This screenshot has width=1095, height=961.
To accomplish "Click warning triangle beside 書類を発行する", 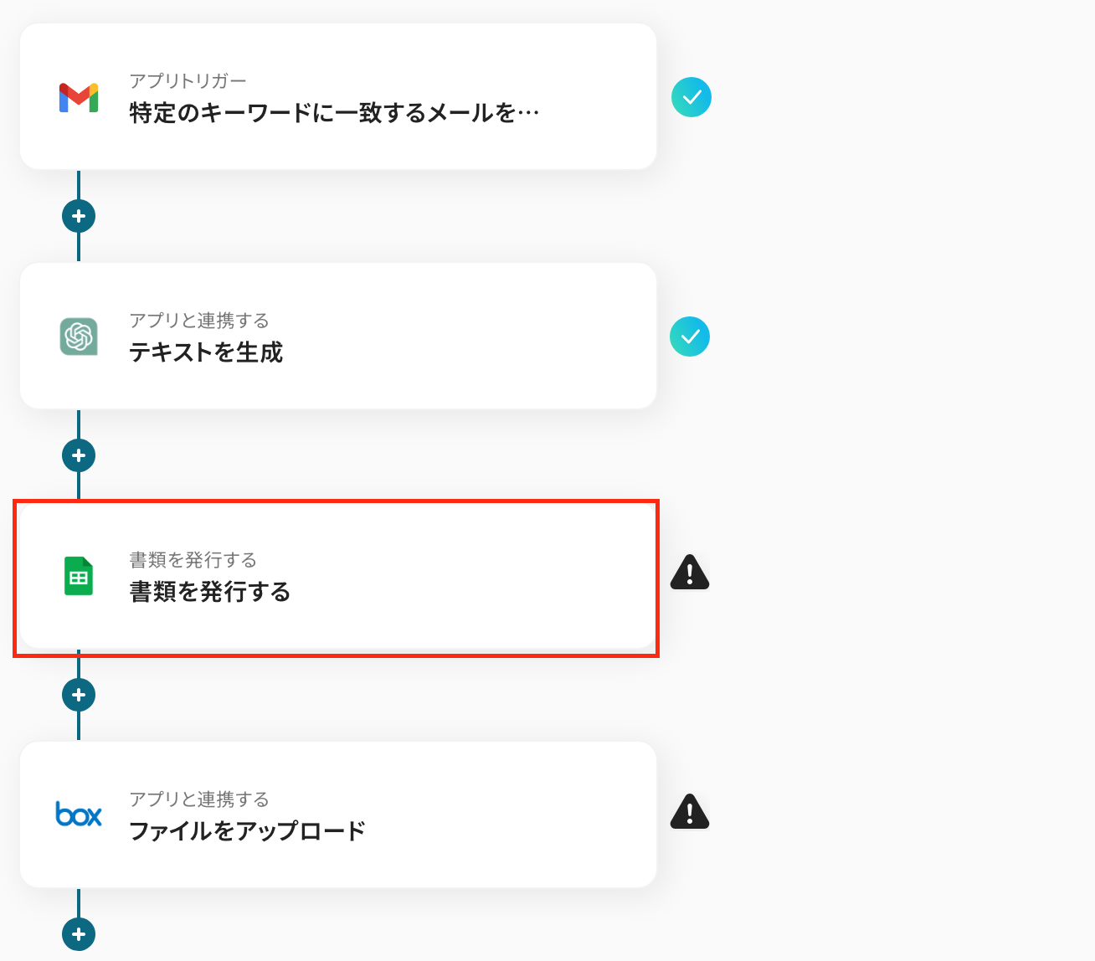I will (x=690, y=573).
